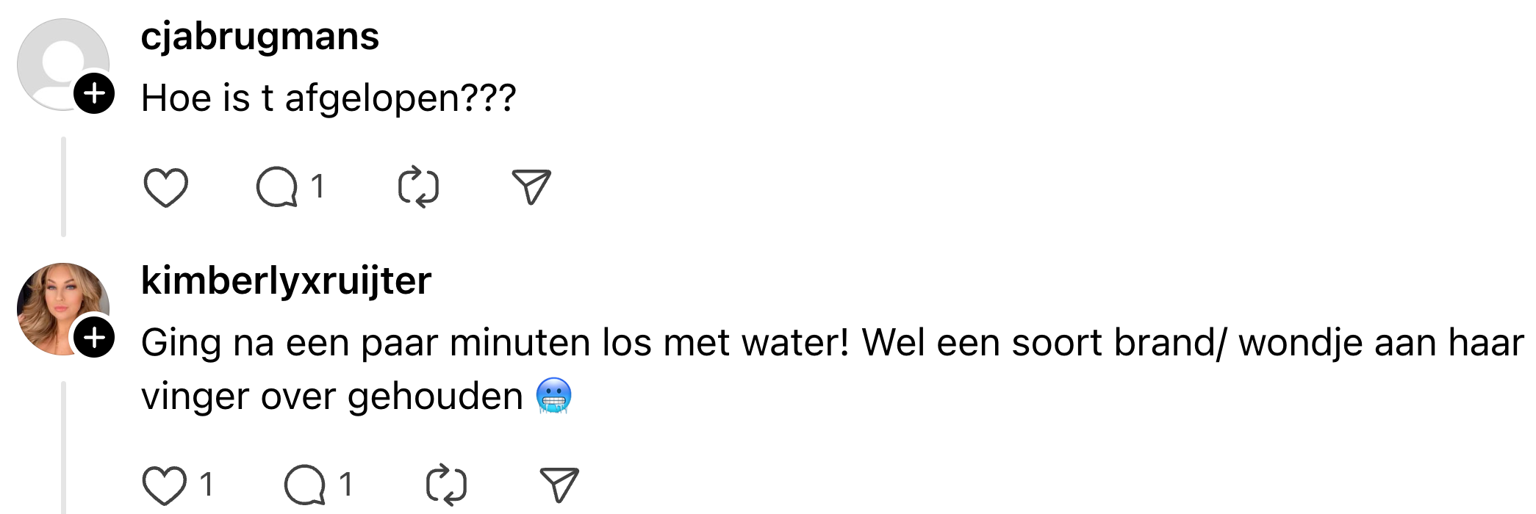Click cjabrugmans' default grey avatar
Screen dimensions: 1536x514
click(57, 59)
